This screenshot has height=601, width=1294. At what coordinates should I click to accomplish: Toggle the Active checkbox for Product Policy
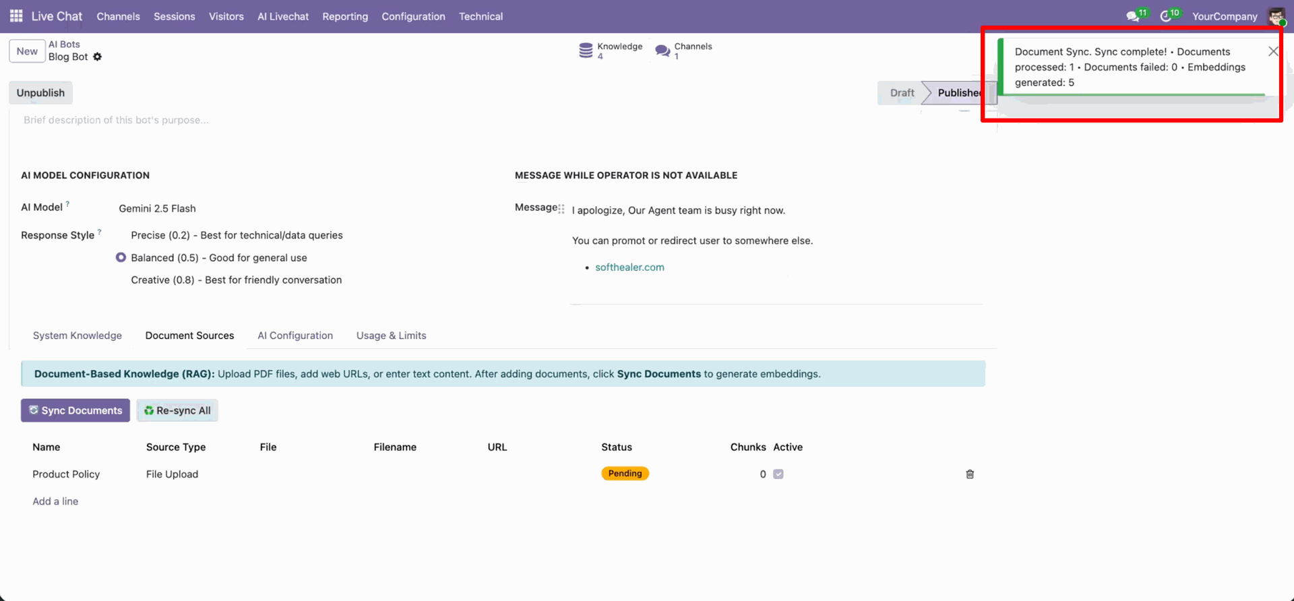(778, 474)
